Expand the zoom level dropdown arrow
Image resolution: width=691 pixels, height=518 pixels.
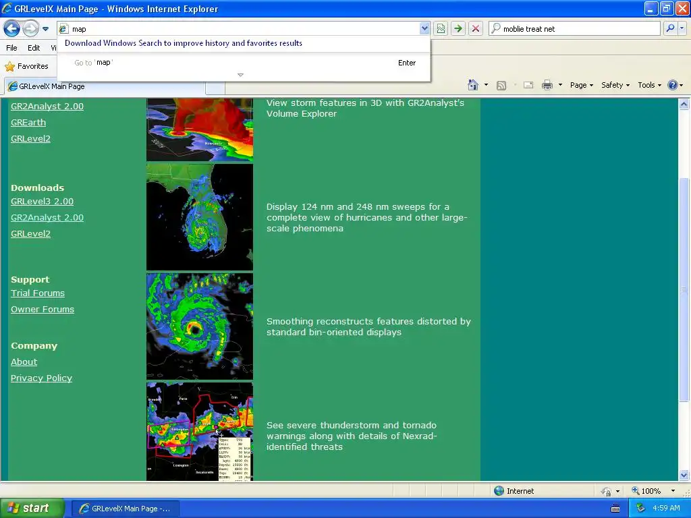pos(673,491)
